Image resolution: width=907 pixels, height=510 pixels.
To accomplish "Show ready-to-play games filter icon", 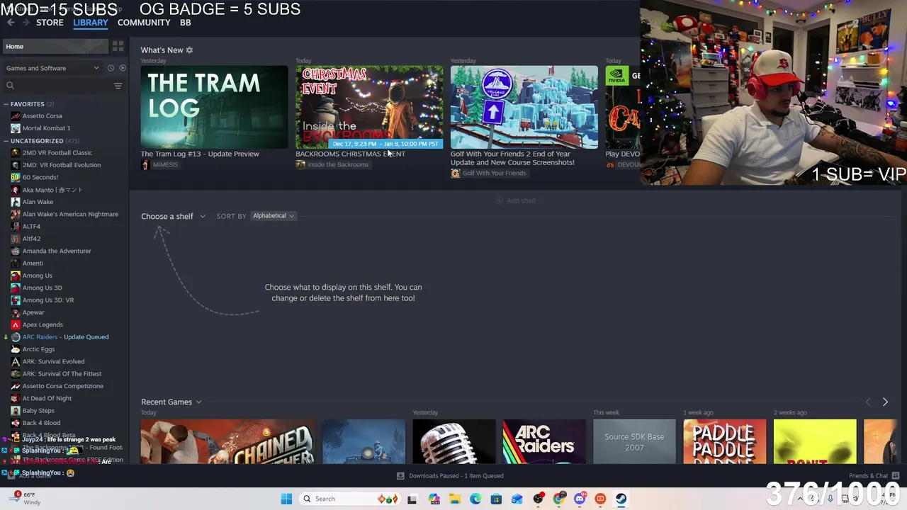I will pyautogui.click(x=123, y=68).
